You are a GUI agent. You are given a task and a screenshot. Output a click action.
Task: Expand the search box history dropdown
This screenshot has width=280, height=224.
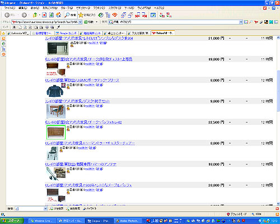pyautogui.click(x=241, y=22)
